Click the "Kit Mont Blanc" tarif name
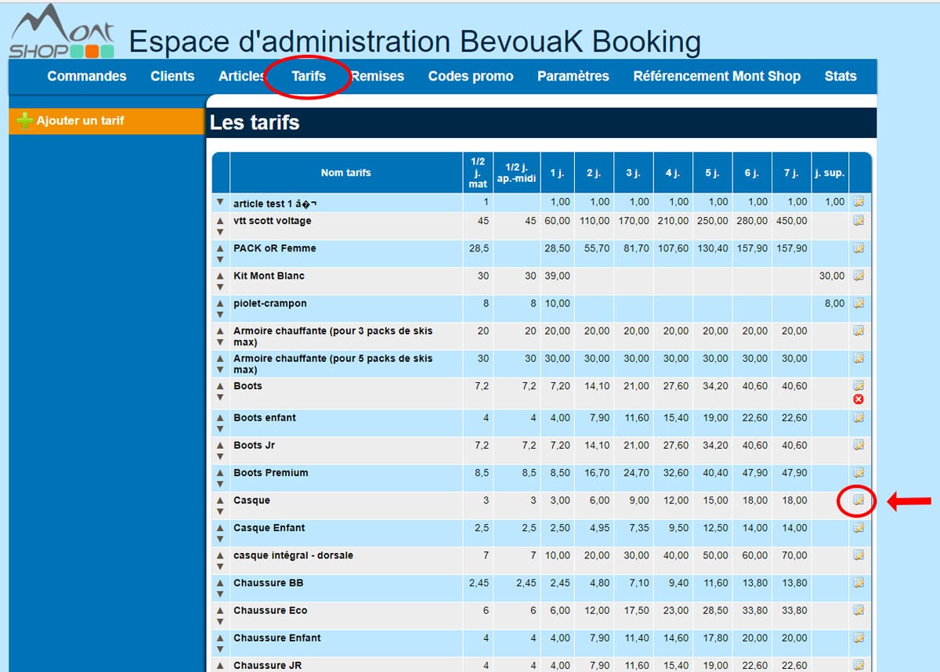The width and height of the screenshot is (940, 672). tap(269, 276)
